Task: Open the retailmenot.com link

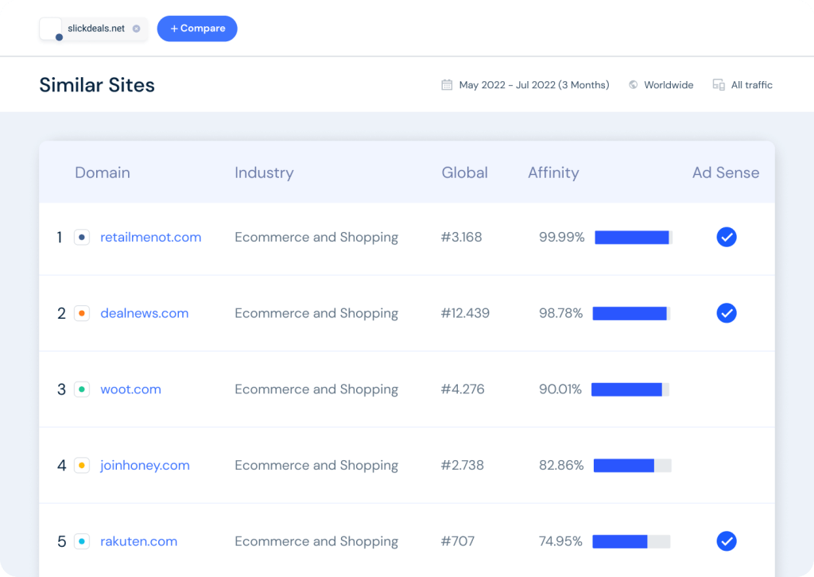Action: coord(150,237)
